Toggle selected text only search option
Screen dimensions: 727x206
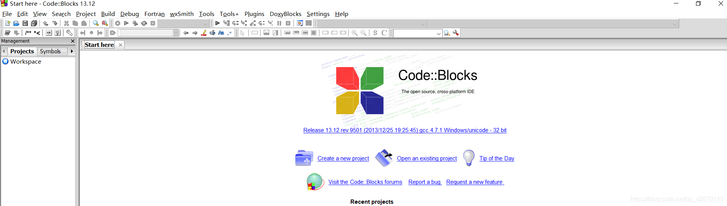(x=212, y=33)
